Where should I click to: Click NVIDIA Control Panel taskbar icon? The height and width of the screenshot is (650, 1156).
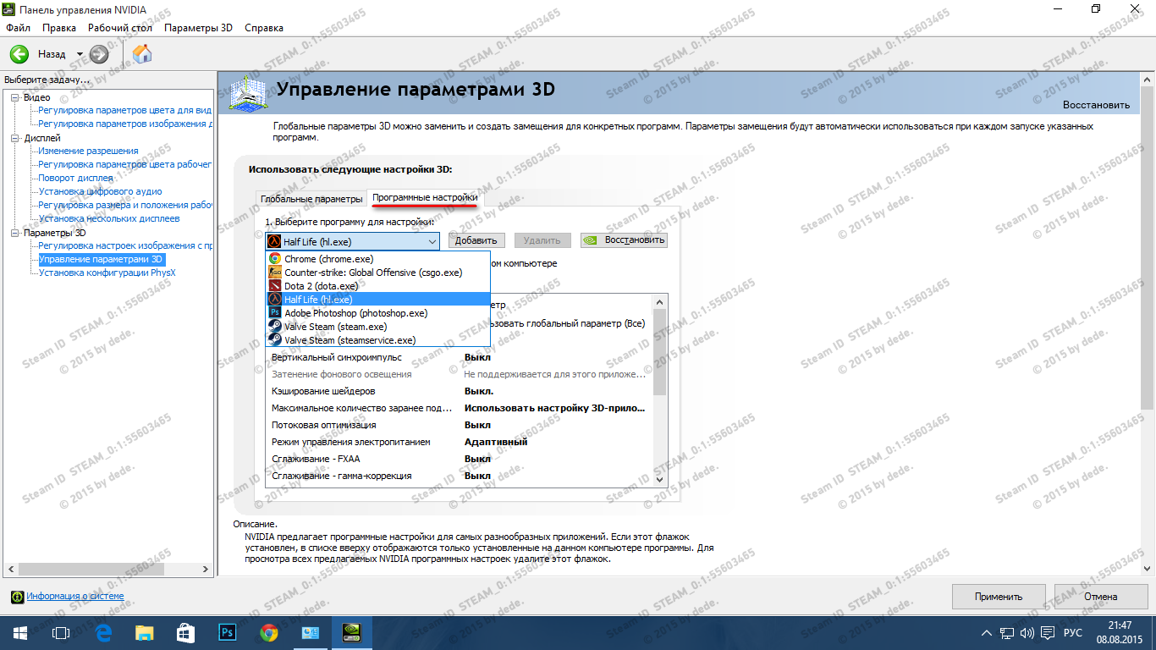350,631
